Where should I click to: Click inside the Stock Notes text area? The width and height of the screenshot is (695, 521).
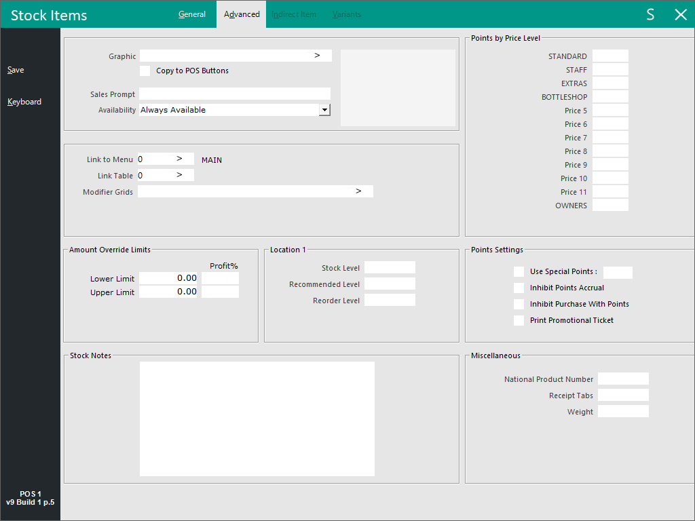coord(257,419)
